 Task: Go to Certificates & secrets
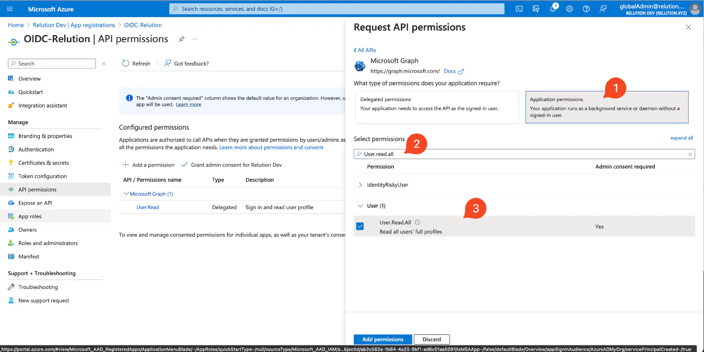coord(44,163)
